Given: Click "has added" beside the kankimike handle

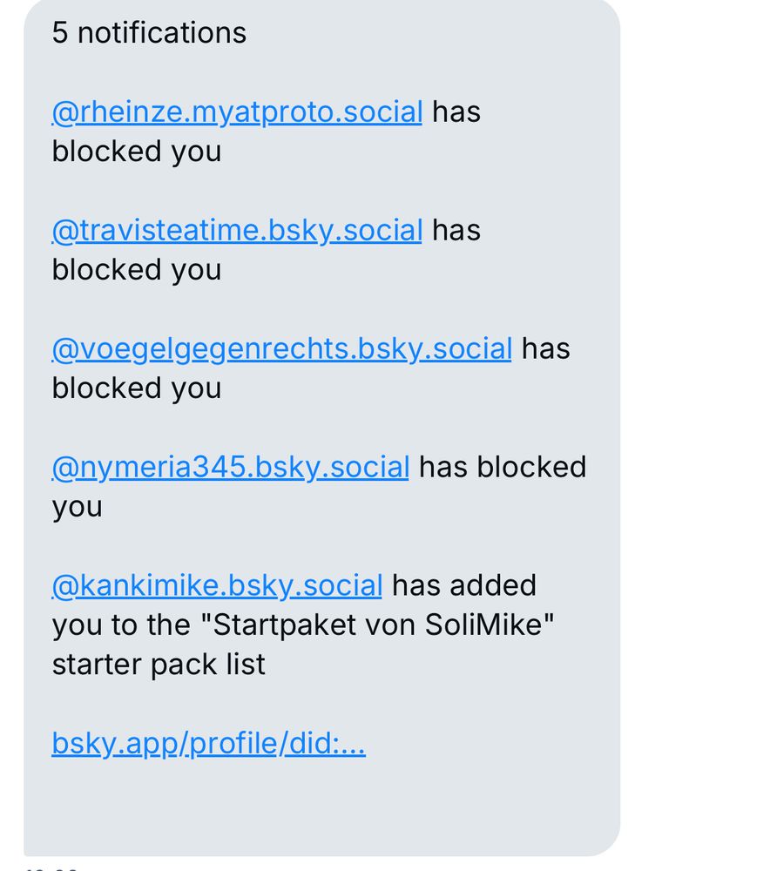Looking at the screenshot, I should (464, 585).
